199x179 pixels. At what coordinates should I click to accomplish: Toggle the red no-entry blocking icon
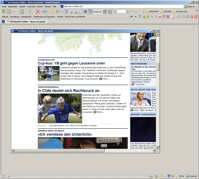pyautogui.click(x=160, y=17)
